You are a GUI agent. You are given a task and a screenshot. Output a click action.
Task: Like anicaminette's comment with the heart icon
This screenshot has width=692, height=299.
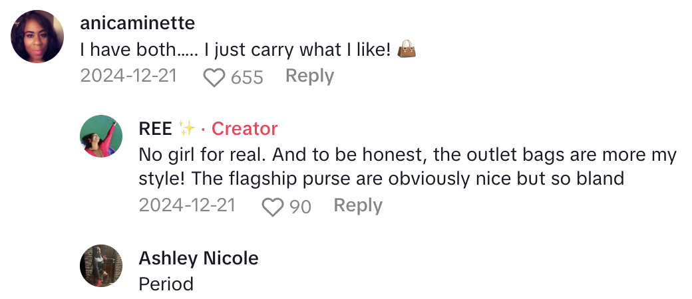[x=214, y=78]
